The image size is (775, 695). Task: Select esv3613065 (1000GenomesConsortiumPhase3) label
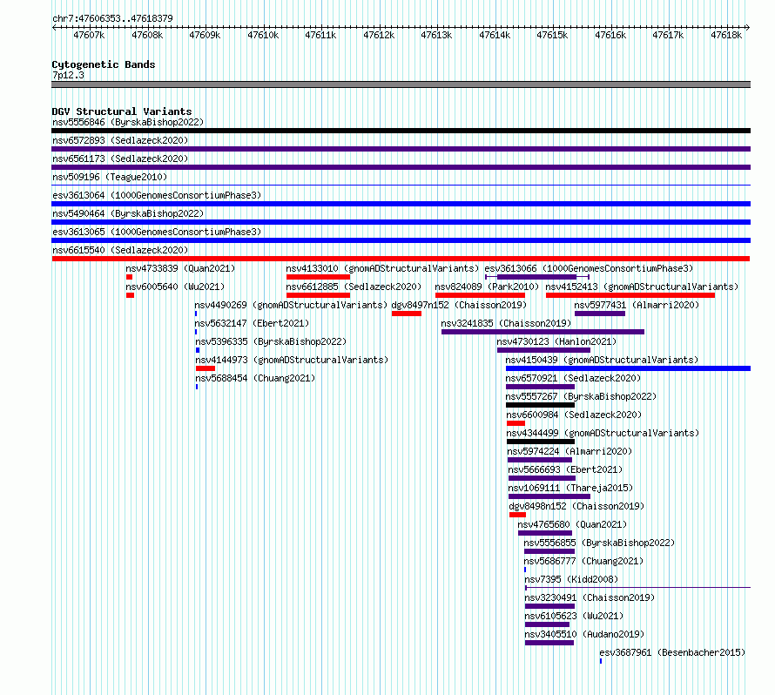point(157,232)
